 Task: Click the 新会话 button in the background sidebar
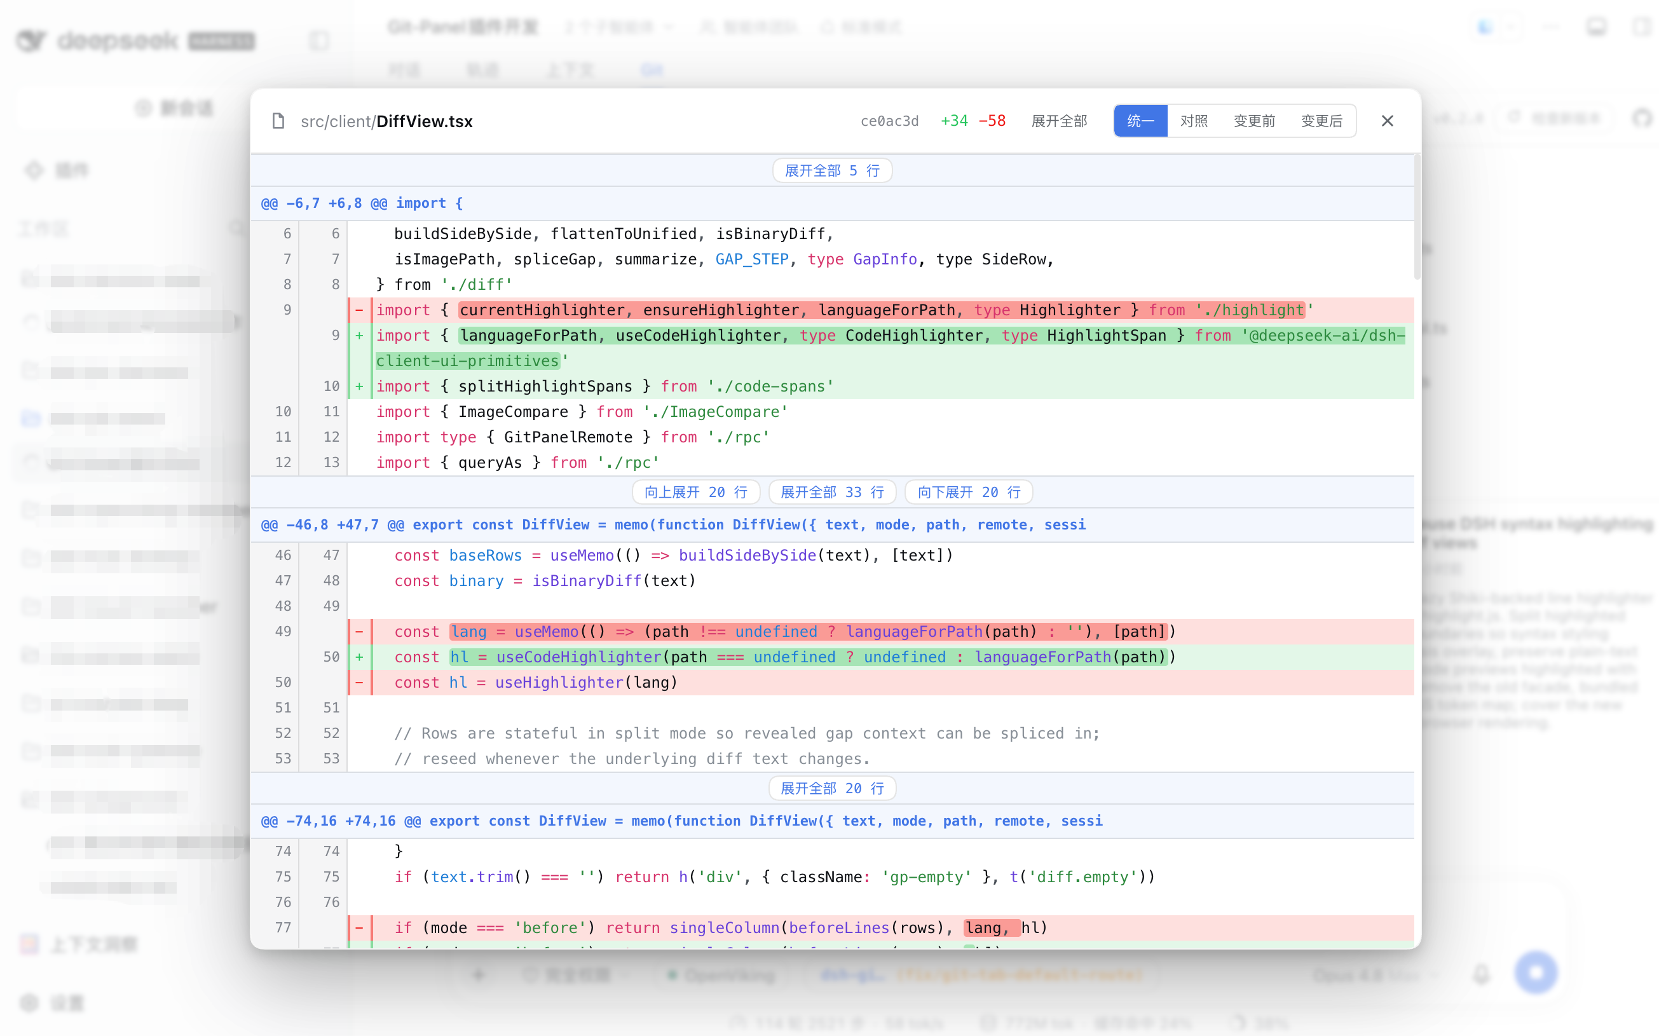pos(175,108)
